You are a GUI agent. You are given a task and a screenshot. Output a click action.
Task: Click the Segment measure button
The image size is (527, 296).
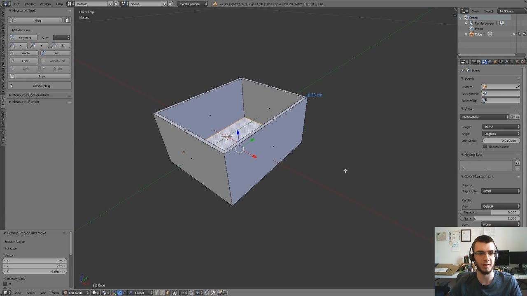tap(23, 38)
